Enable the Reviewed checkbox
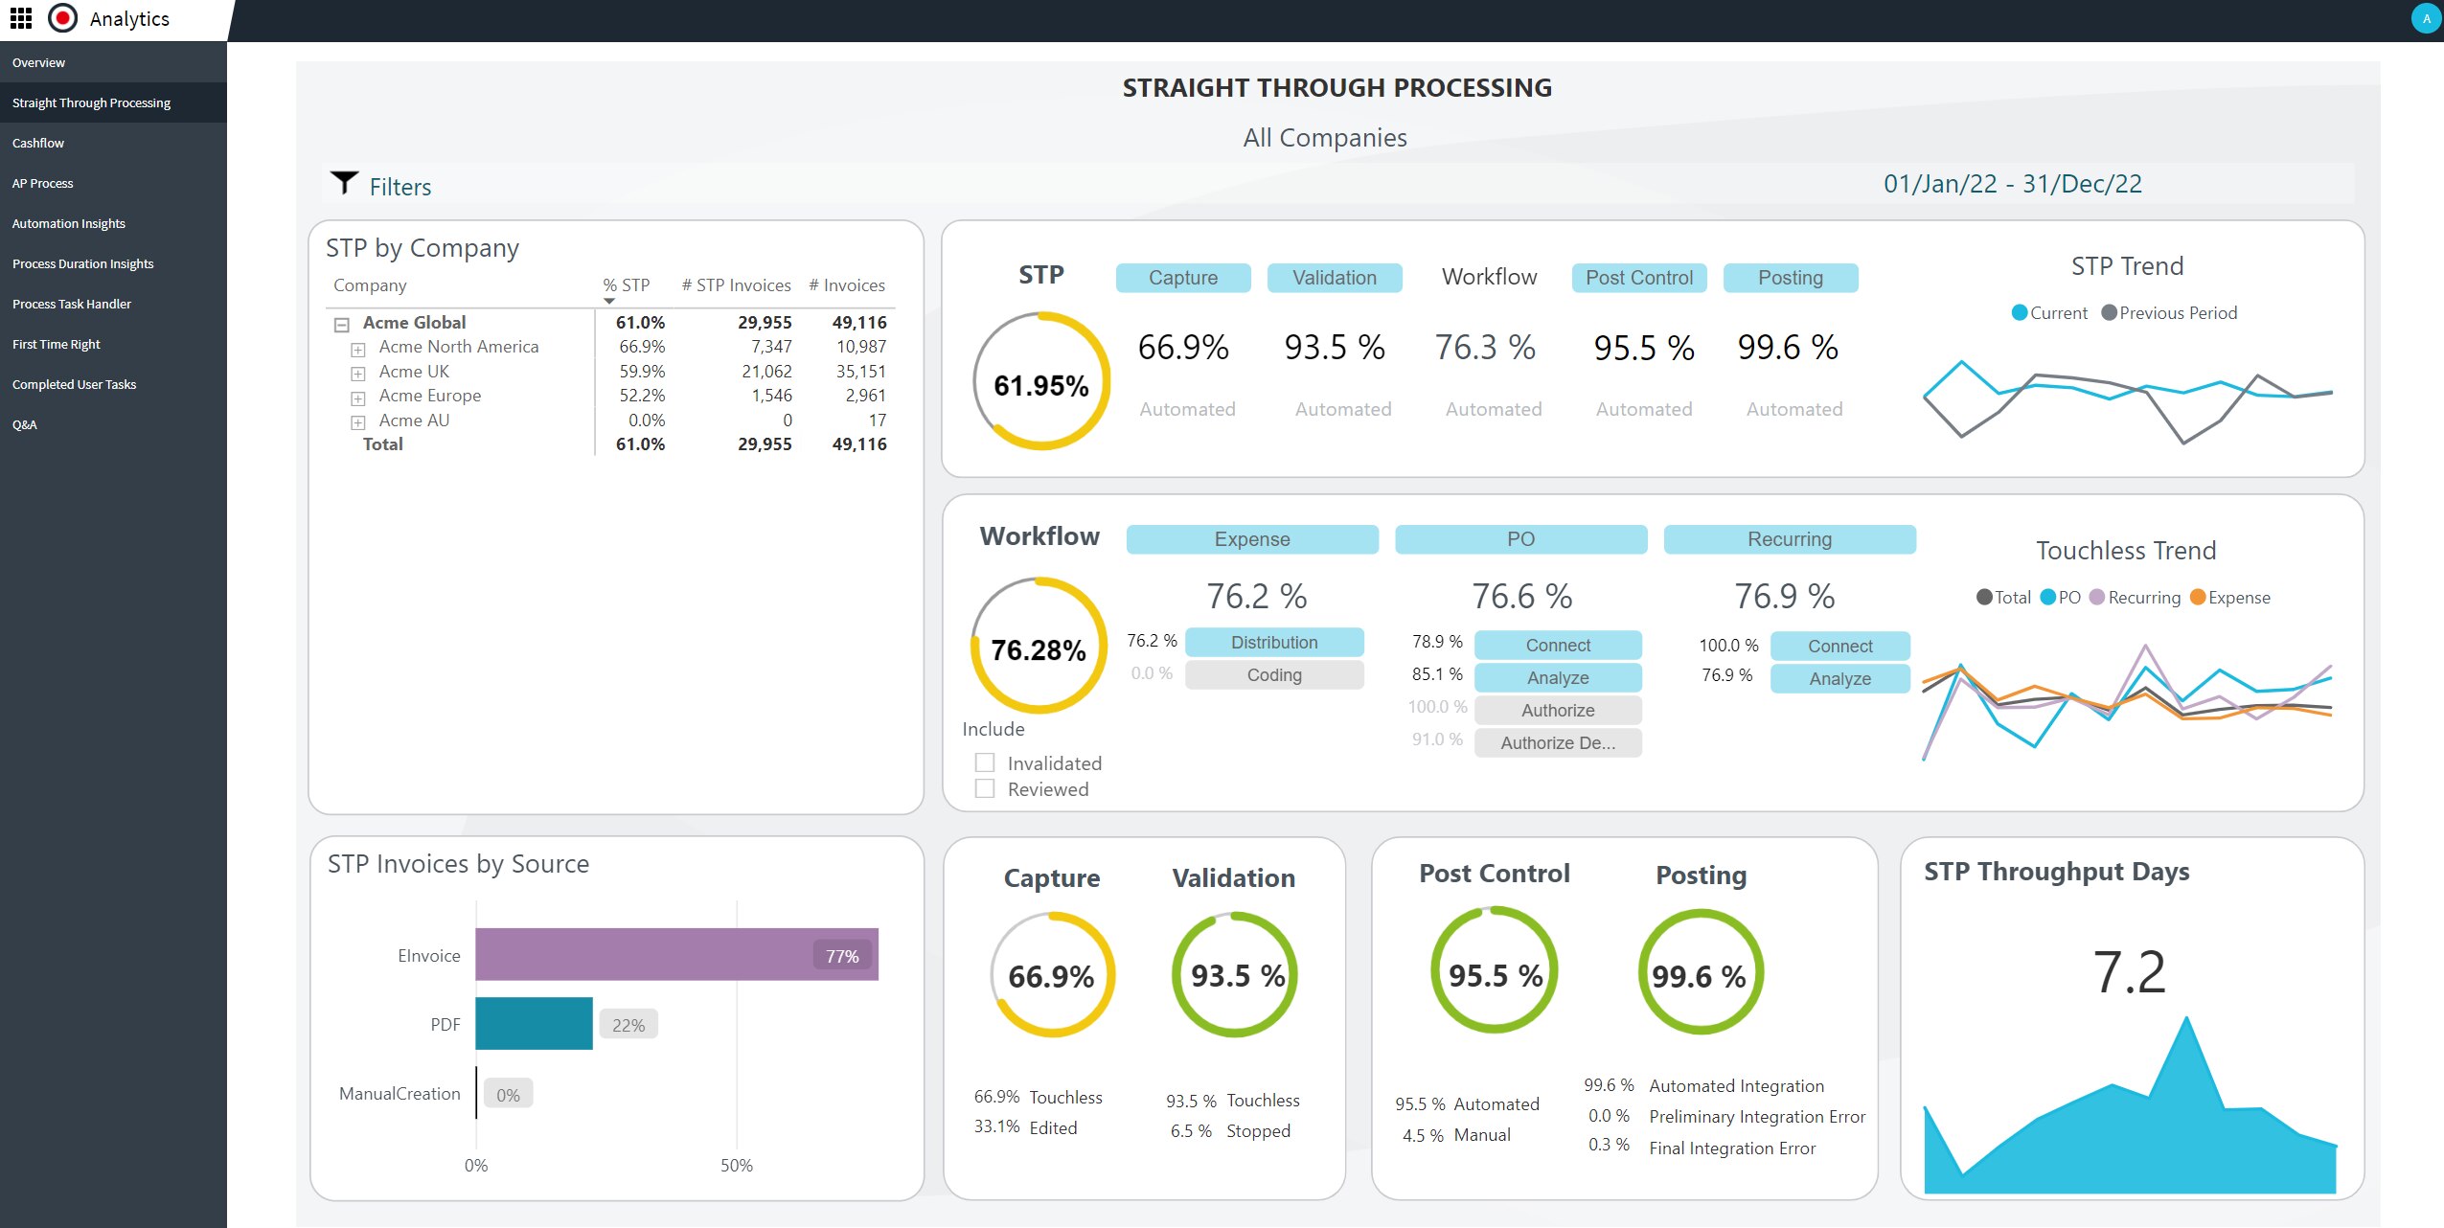 point(984,788)
